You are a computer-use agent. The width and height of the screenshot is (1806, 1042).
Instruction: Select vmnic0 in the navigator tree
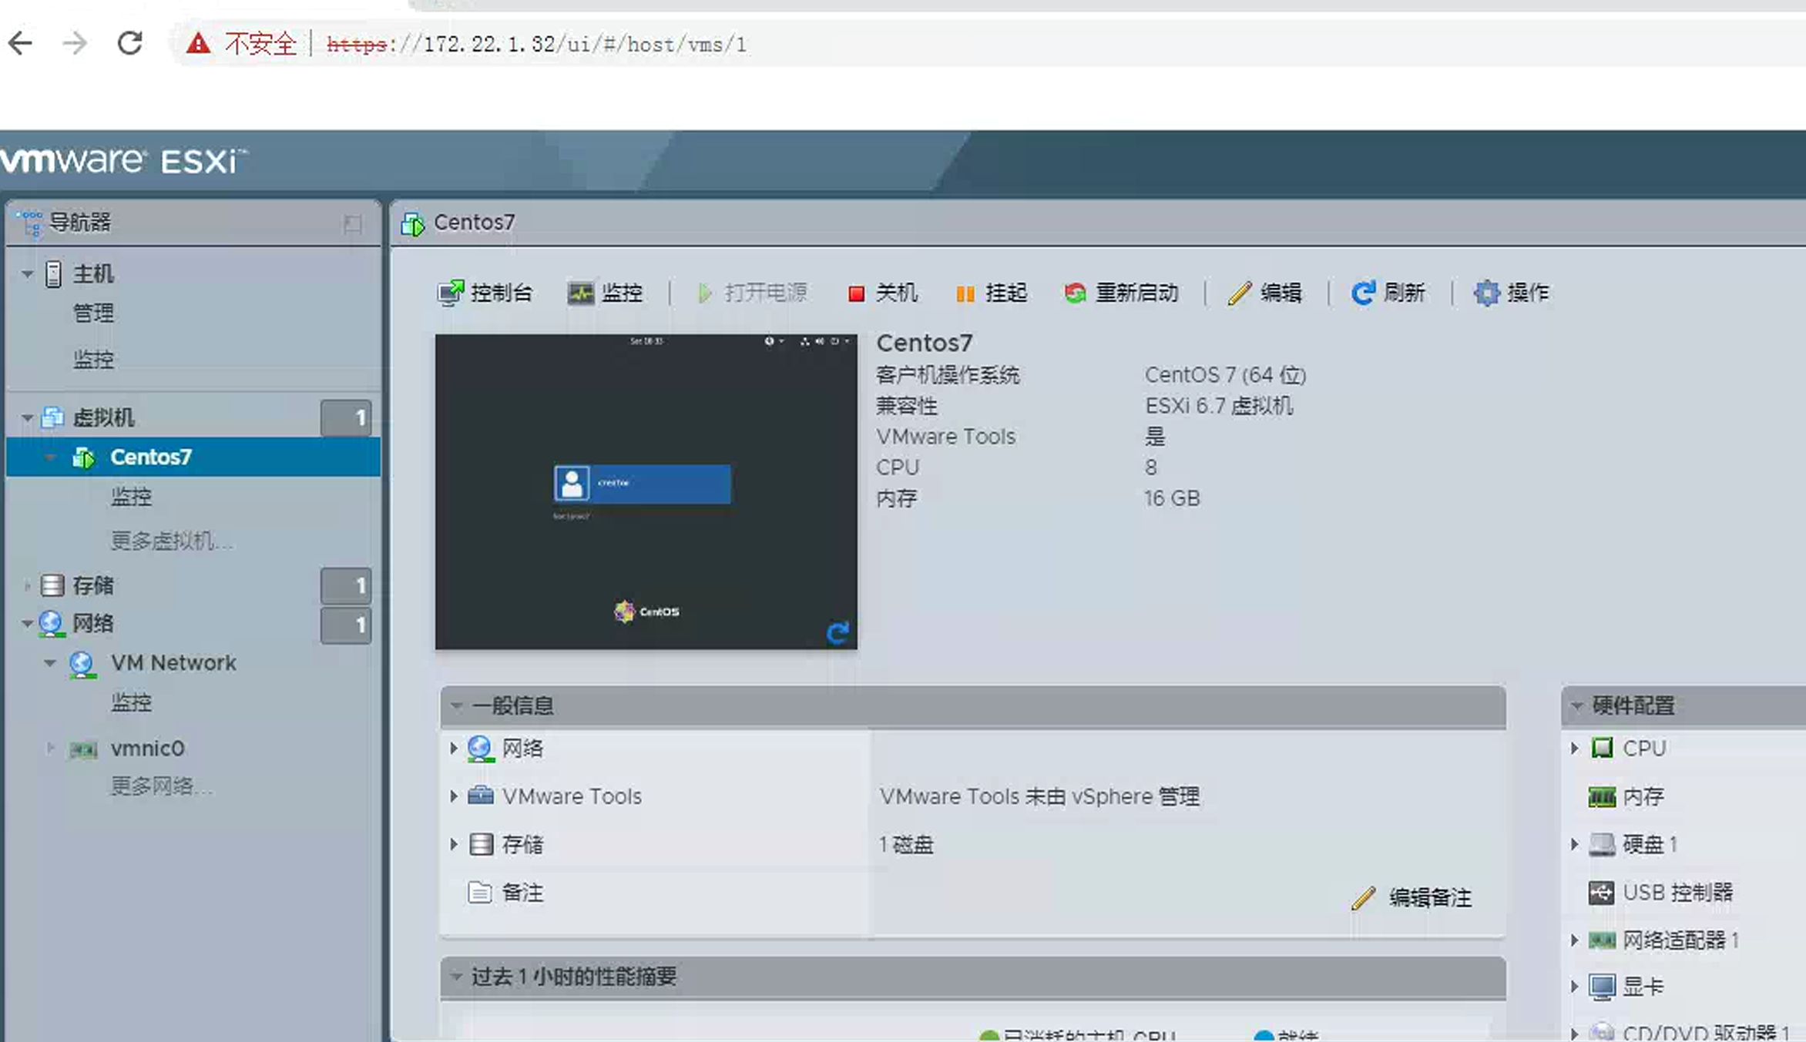coord(148,748)
